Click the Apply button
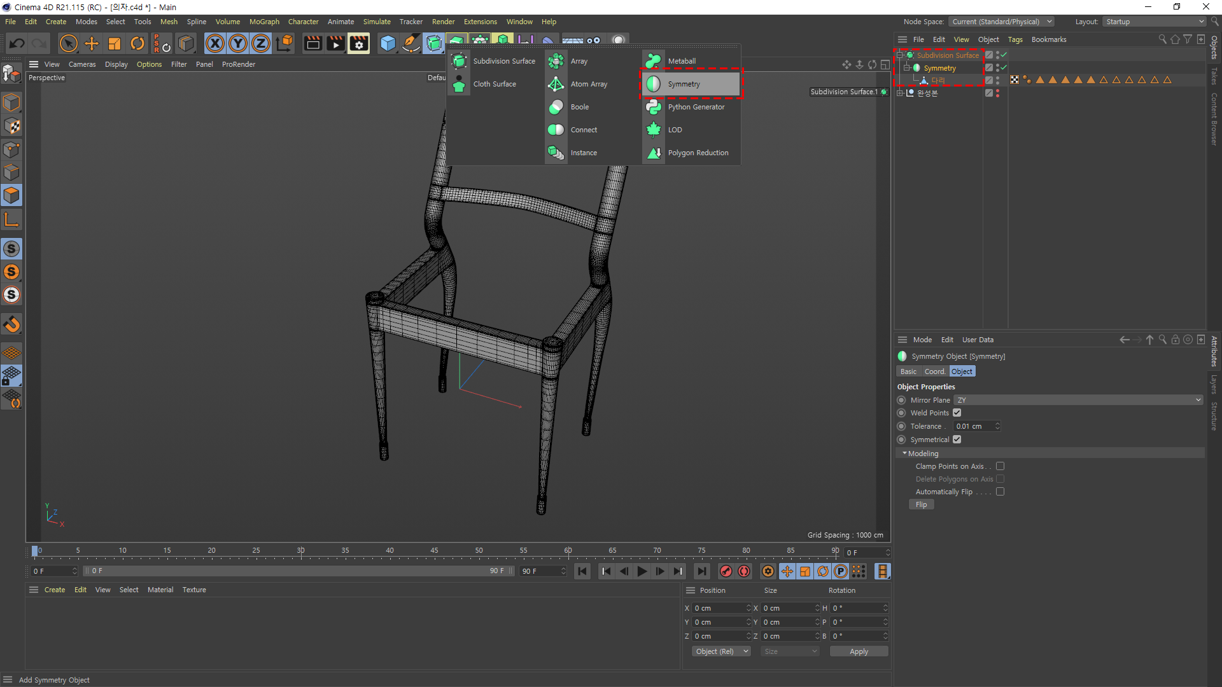 [x=858, y=651]
